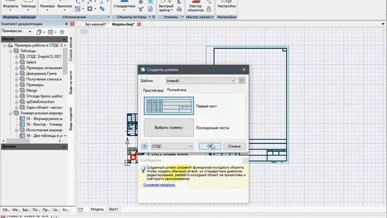Click the Отмена button
The image size is (387, 218).
tap(234, 147)
